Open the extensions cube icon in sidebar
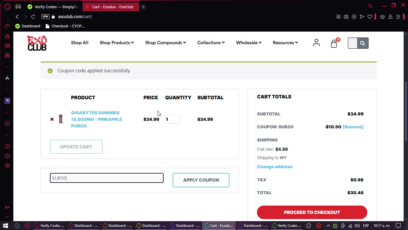 point(7,156)
